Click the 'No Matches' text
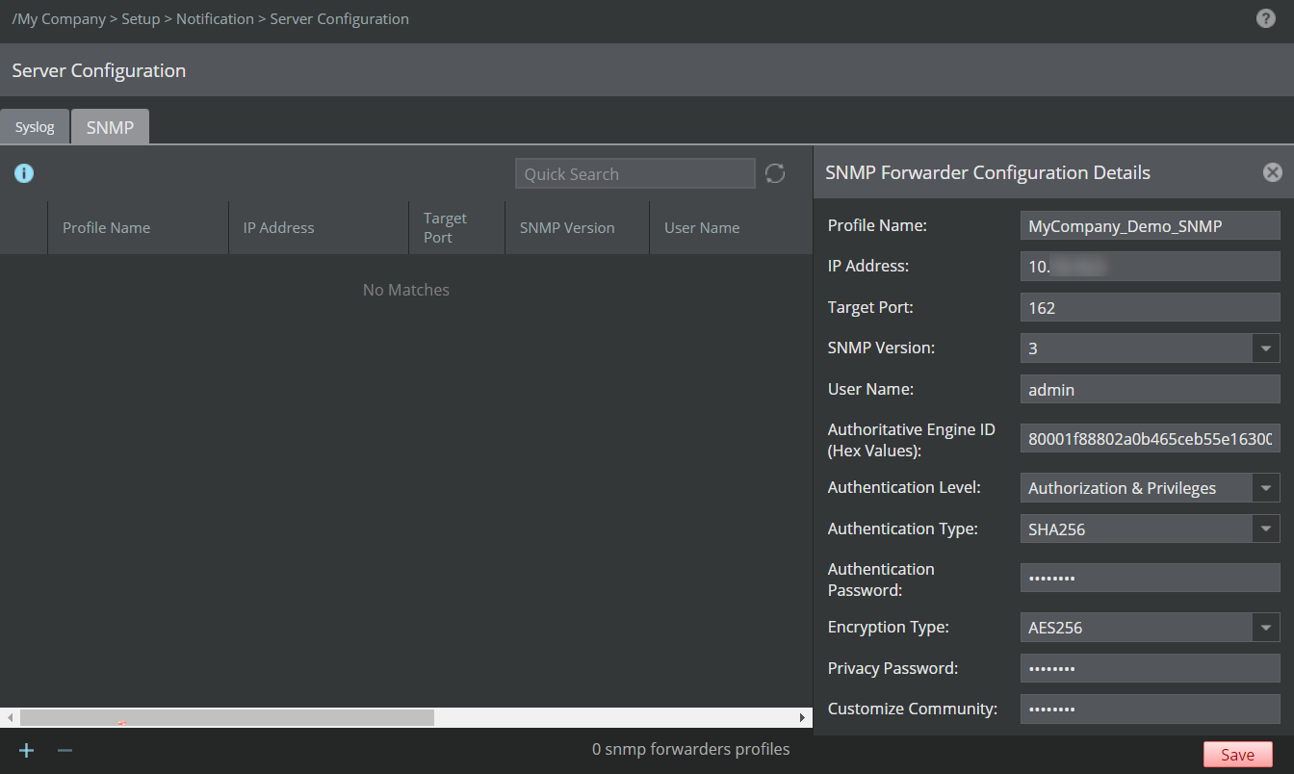Viewport: 1294px width, 774px height. [406, 290]
